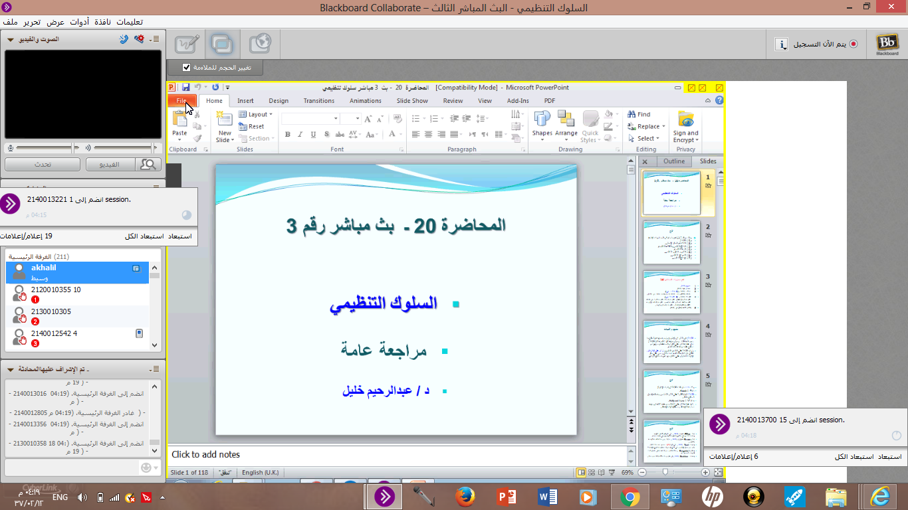This screenshot has height=510, width=908.
Task: Select participant akhalil in the list
Action: coord(77,272)
